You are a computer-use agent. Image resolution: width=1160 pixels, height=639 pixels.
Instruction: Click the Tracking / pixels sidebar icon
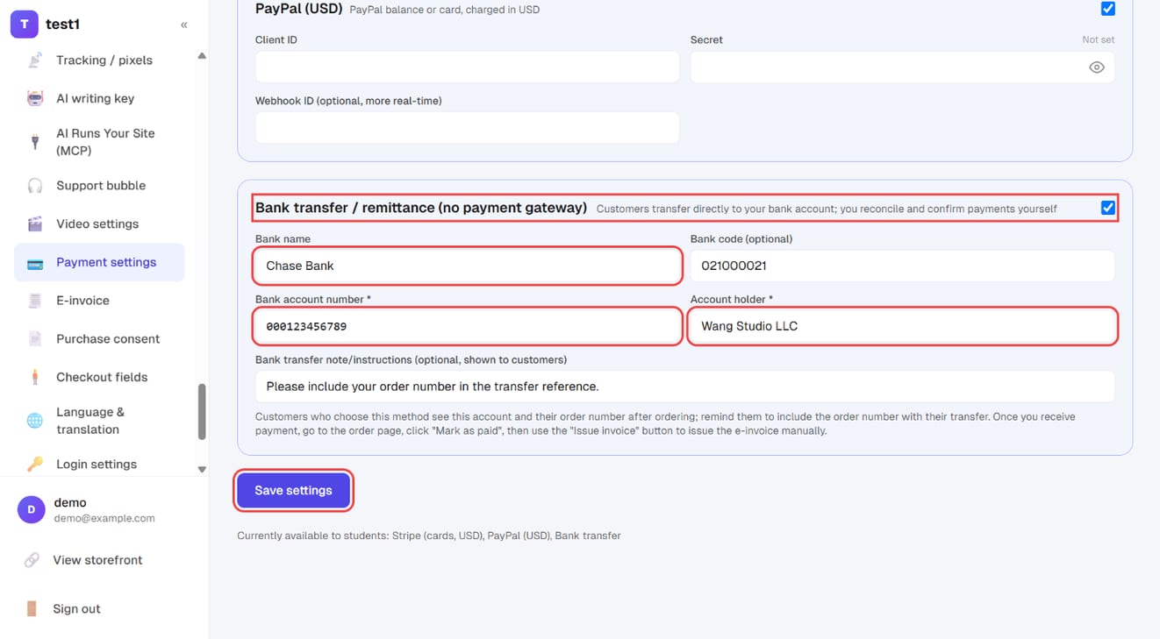point(35,60)
